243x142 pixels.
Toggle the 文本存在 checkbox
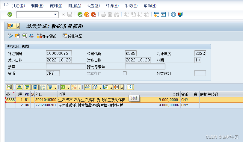pyautogui.click(x=125, y=73)
